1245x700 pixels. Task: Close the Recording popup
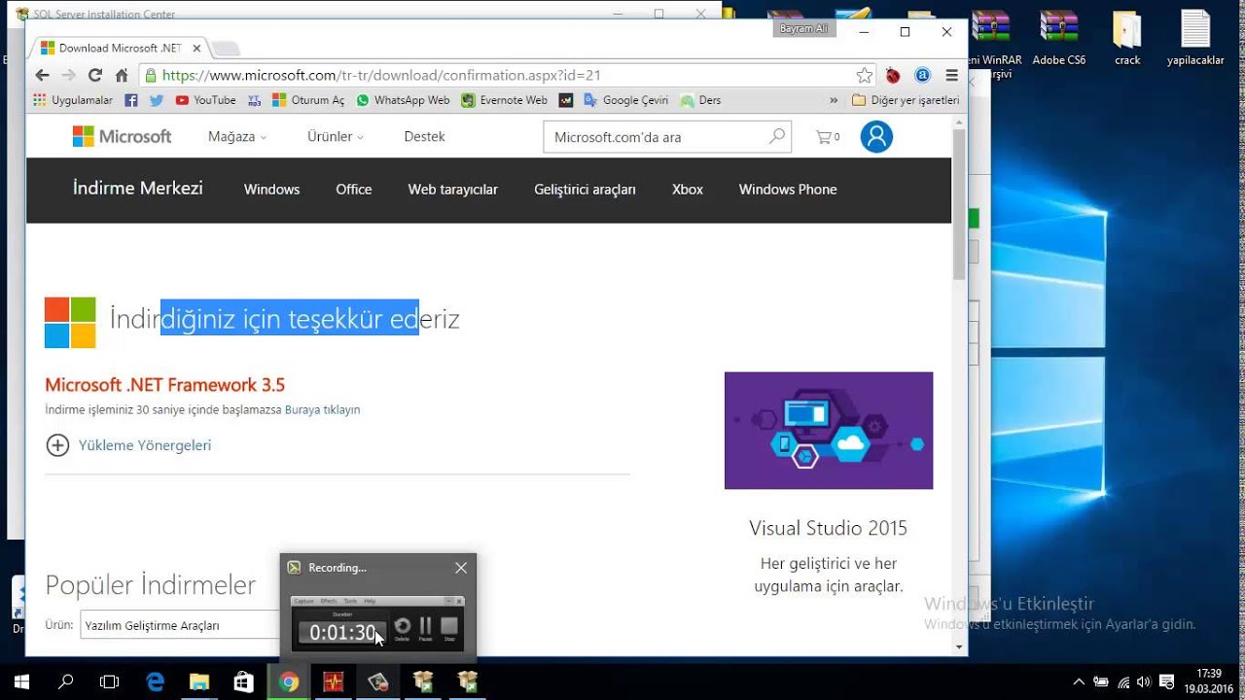click(x=461, y=568)
